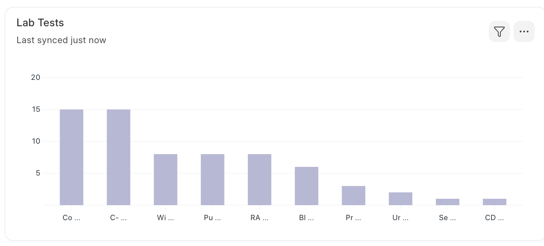Click the 'CD ...' x-axis label

point(494,218)
